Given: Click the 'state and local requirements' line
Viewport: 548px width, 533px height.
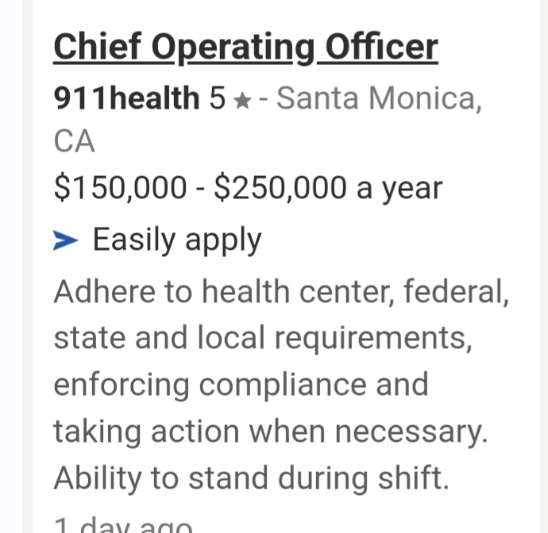Looking at the screenshot, I should click(263, 338).
